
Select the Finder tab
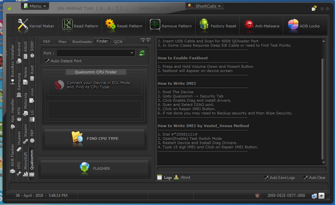click(x=102, y=41)
